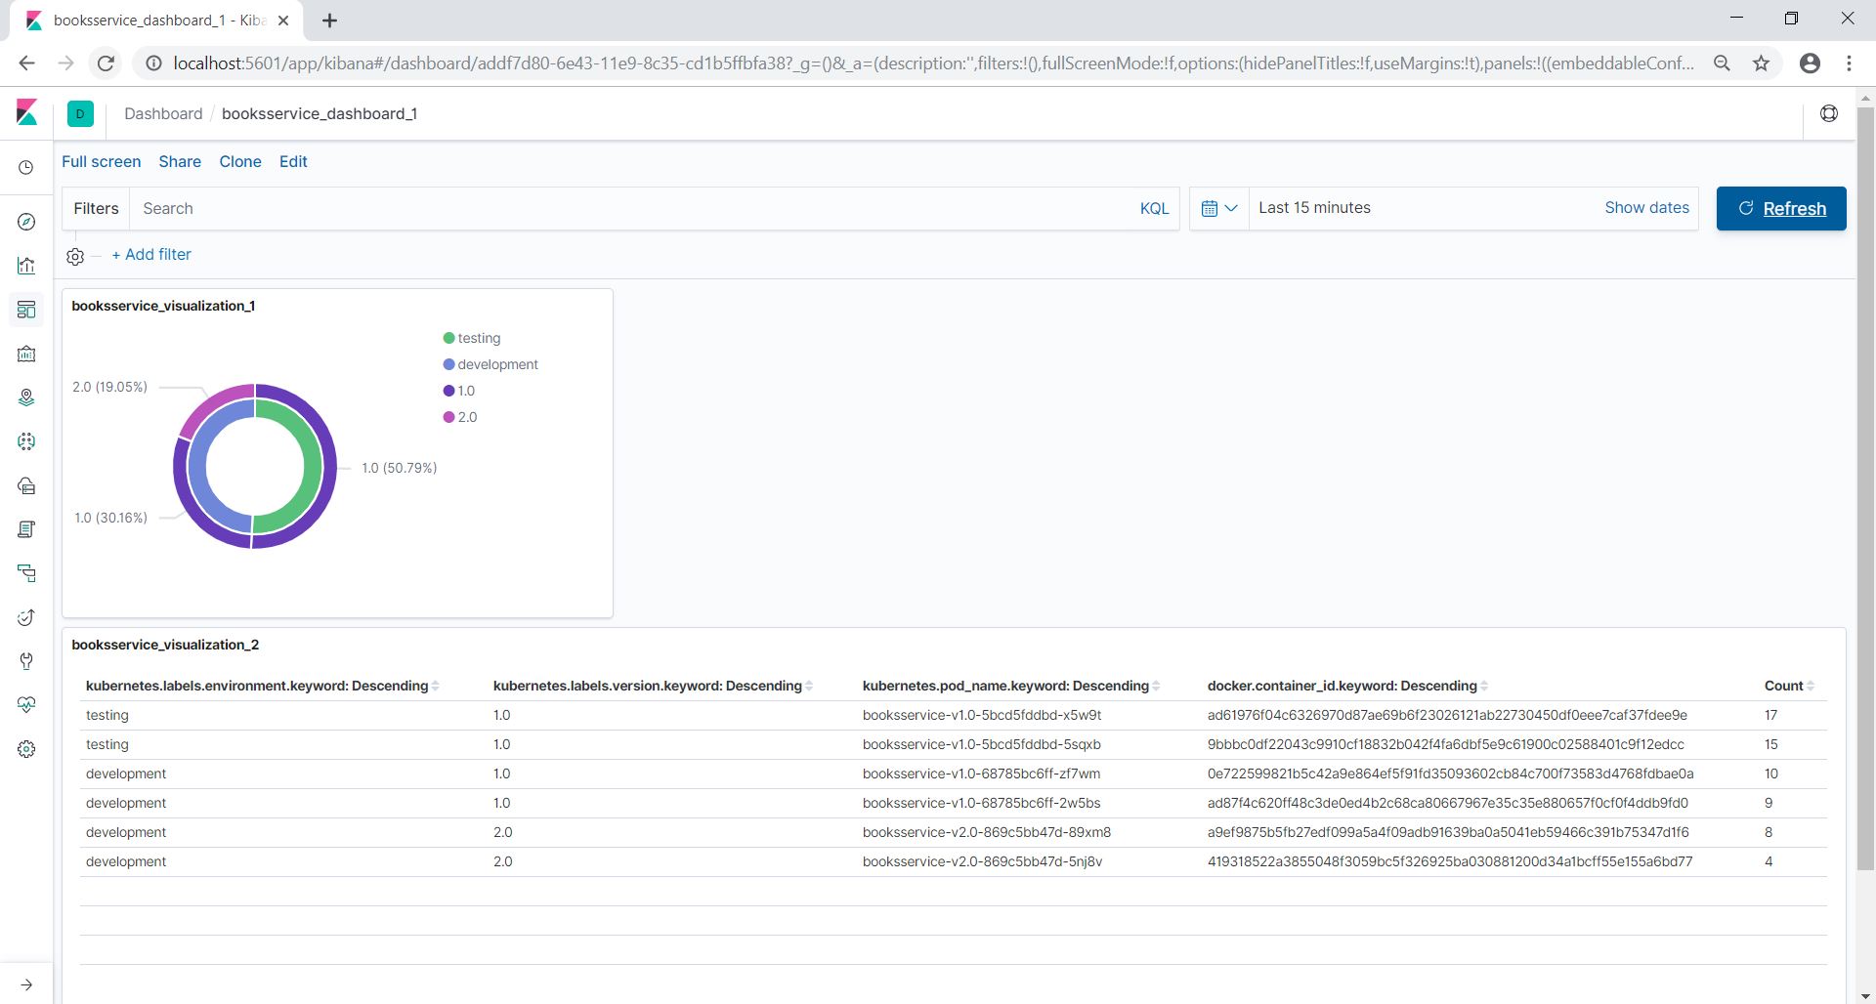Open the Recently viewed clock icon
This screenshot has height=1004, width=1876.
tap(26, 168)
